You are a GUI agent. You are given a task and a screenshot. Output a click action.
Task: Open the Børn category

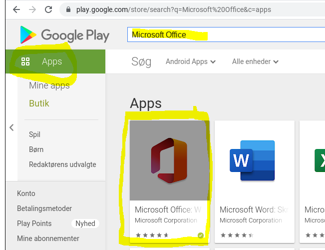point(36,149)
